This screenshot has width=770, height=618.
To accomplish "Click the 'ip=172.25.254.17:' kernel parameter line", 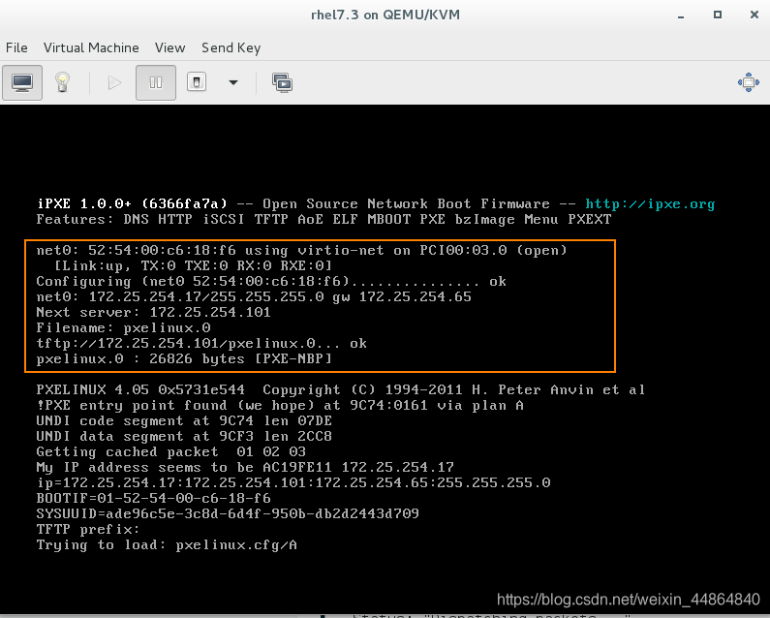I will [x=293, y=483].
